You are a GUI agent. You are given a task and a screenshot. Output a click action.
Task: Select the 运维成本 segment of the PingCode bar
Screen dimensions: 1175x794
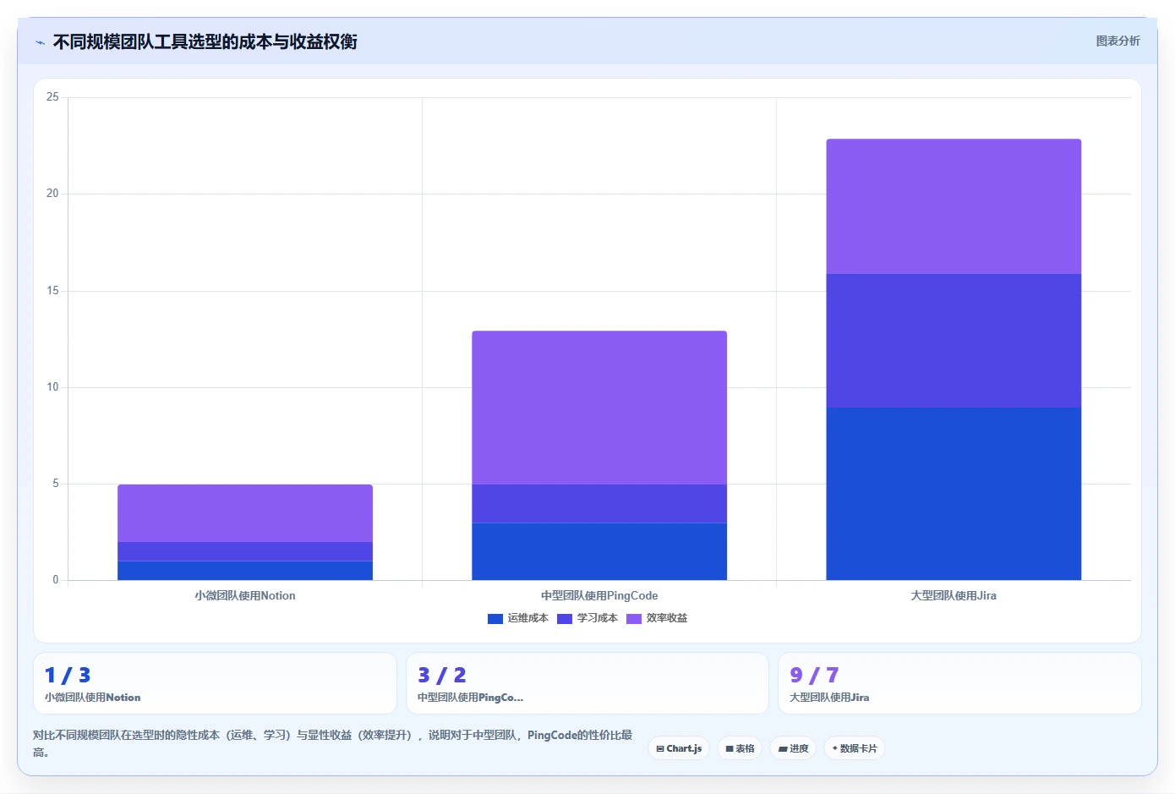[599, 551]
